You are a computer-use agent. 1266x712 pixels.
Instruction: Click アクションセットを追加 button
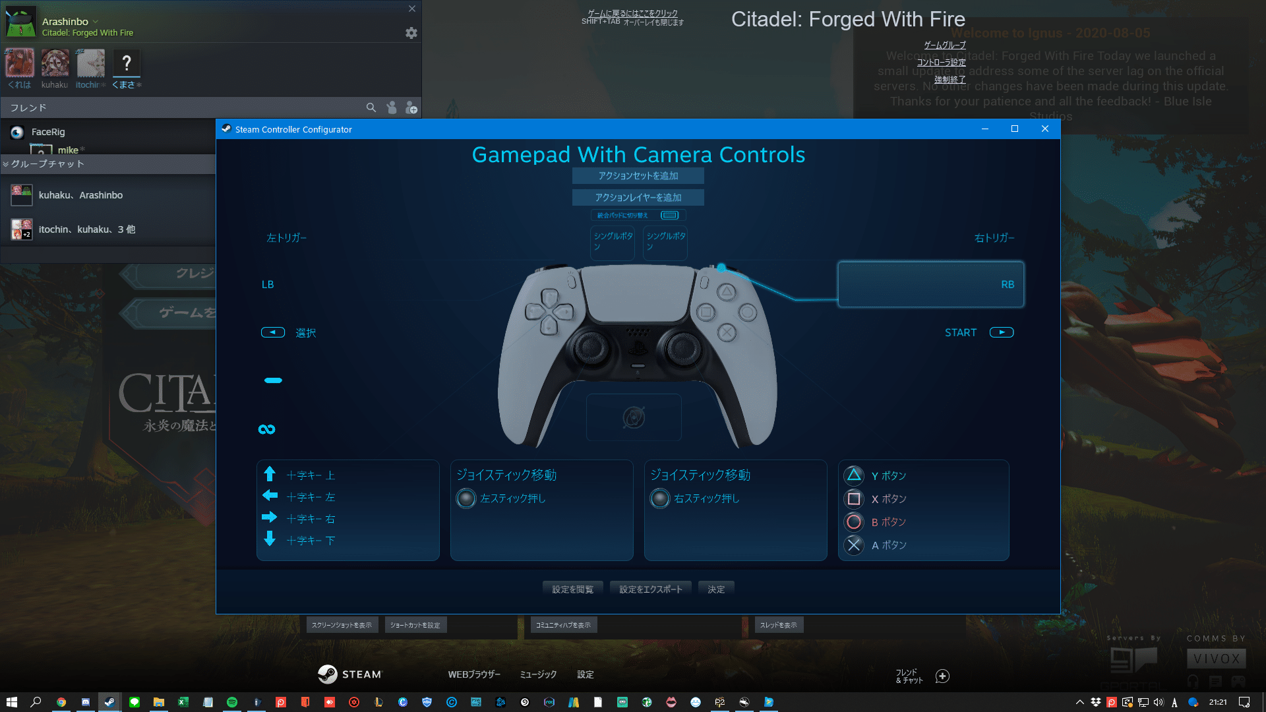click(x=638, y=176)
